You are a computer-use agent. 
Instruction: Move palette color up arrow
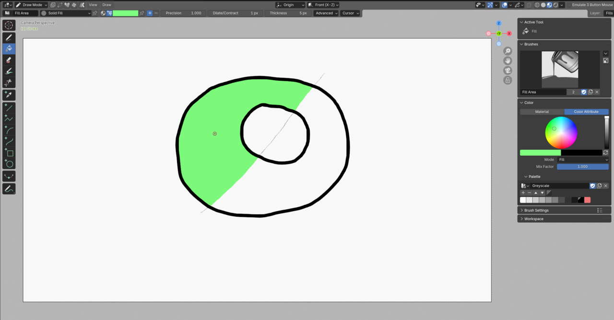tap(536, 193)
